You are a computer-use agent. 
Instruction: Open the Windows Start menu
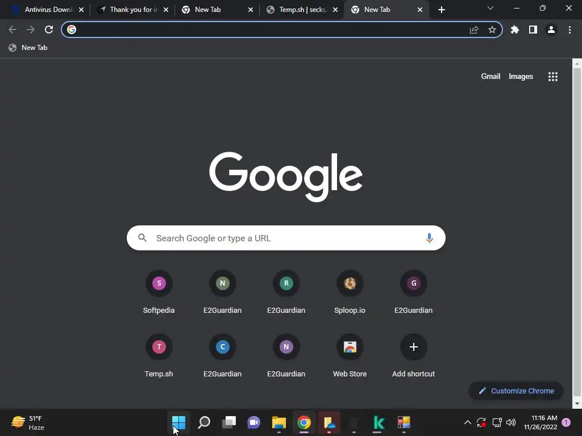(178, 422)
